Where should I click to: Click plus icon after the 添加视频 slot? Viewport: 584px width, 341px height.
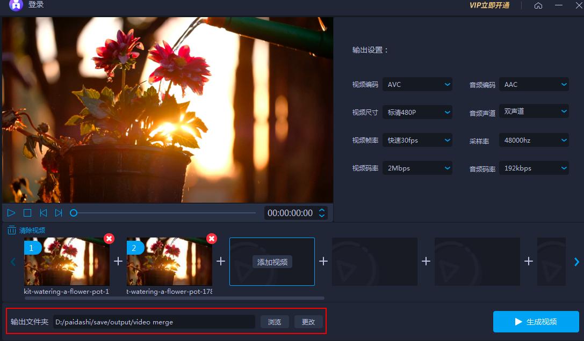(x=323, y=261)
